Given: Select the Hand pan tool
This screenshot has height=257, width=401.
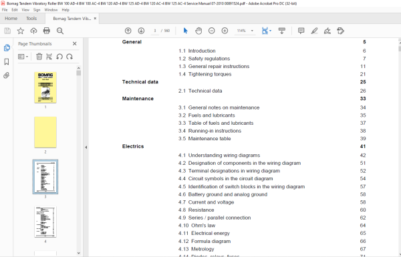Looking at the screenshot, I should [x=198, y=31].
